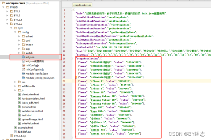
Task: Open the InitConfig.js file icon
Action: pos(24,65)
